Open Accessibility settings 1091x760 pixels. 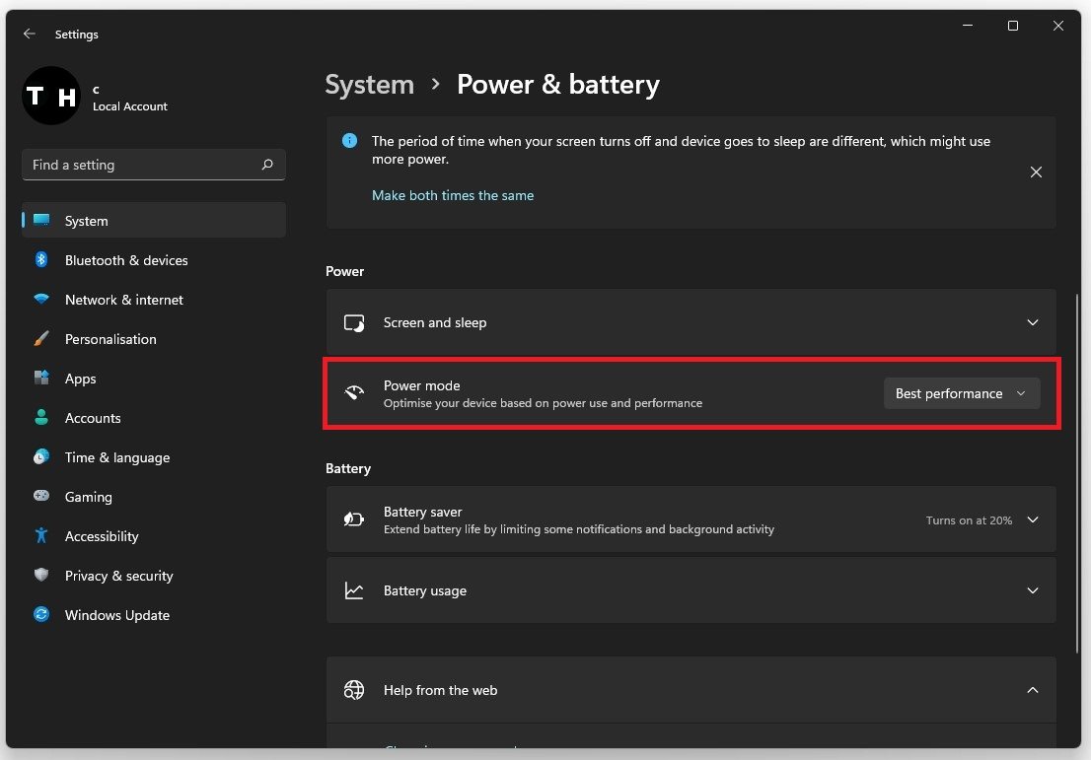[102, 536]
